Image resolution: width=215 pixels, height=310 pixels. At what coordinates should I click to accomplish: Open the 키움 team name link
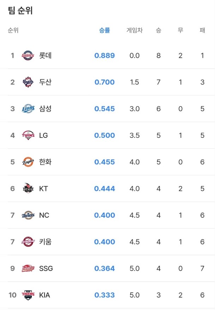(x=46, y=242)
